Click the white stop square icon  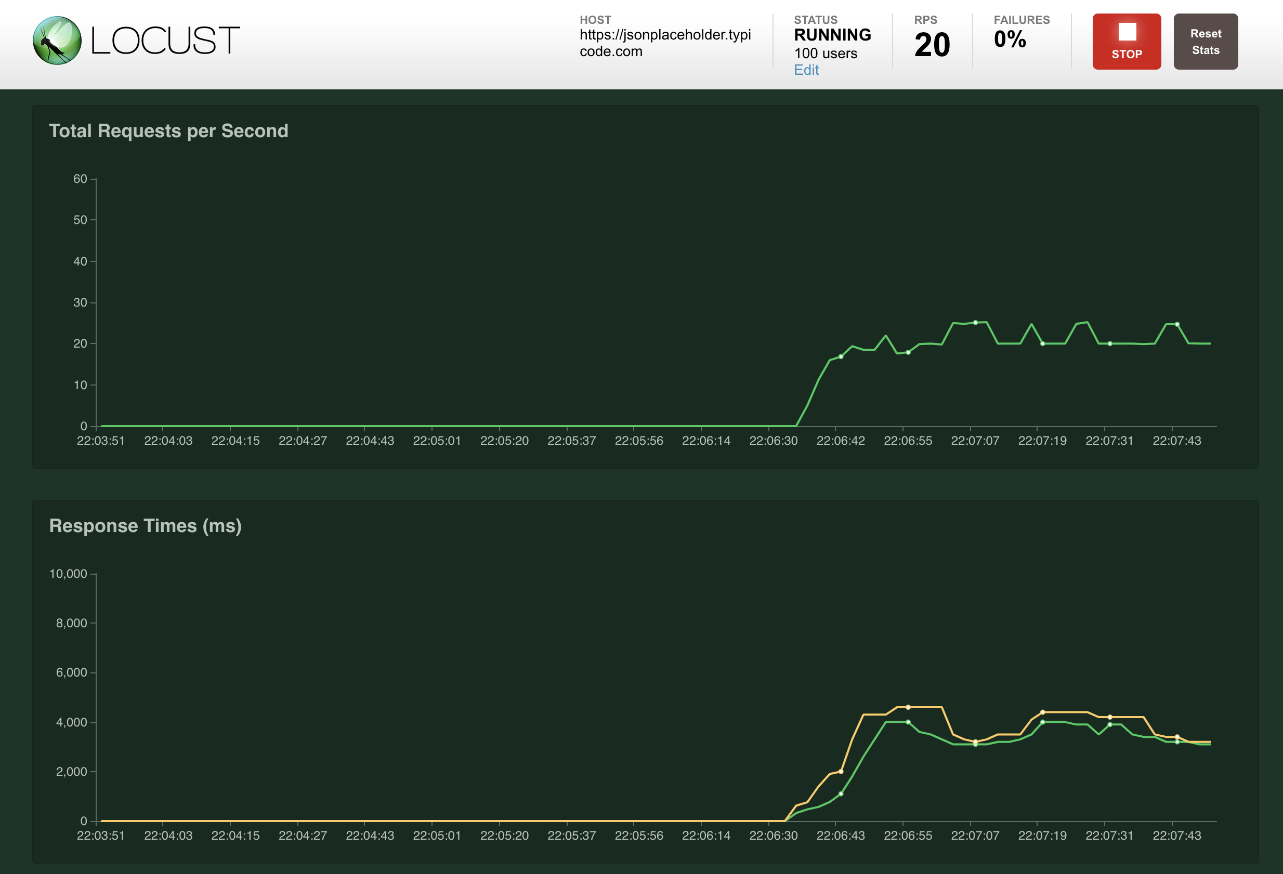1127,32
